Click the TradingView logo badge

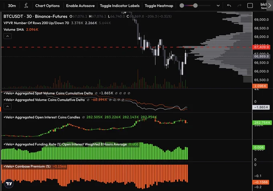[9, 183]
